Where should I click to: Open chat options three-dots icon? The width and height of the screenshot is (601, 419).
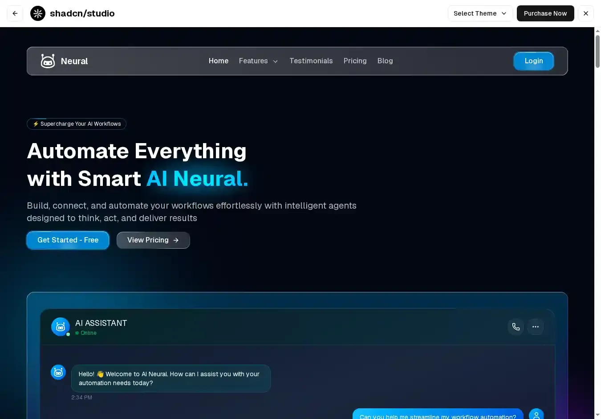pyautogui.click(x=536, y=327)
